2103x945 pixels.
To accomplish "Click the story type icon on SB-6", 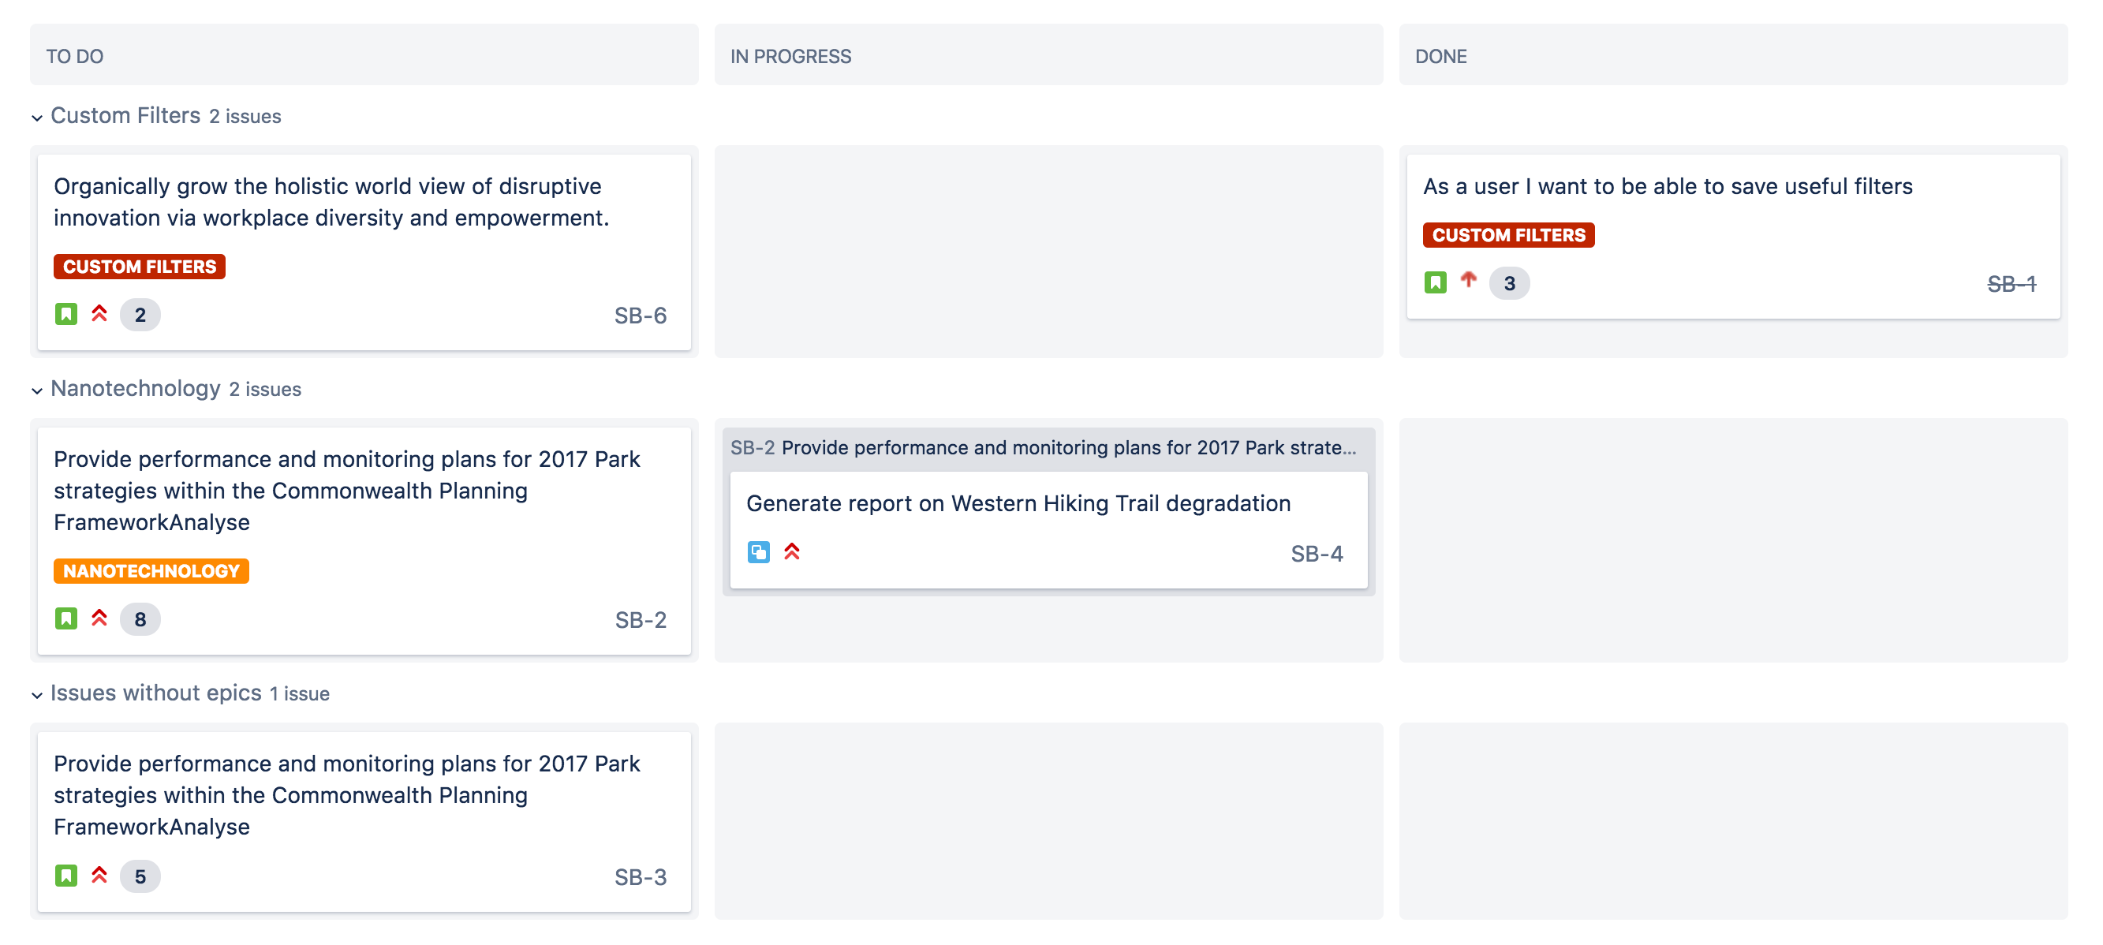I will [x=66, y=314].
